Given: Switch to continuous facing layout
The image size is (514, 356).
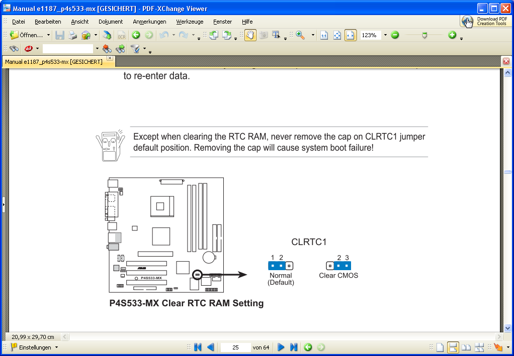Looking at the screenshot, I should click(479, 347).
